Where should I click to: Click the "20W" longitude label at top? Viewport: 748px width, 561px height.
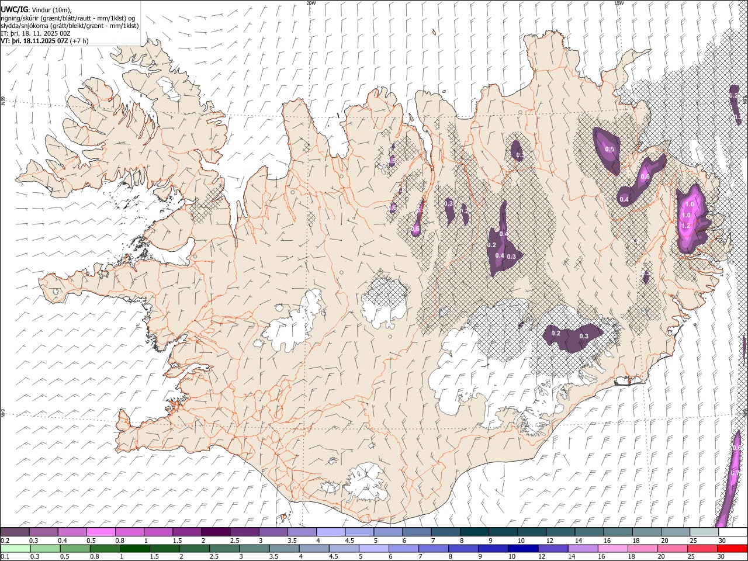coord(311,3)
